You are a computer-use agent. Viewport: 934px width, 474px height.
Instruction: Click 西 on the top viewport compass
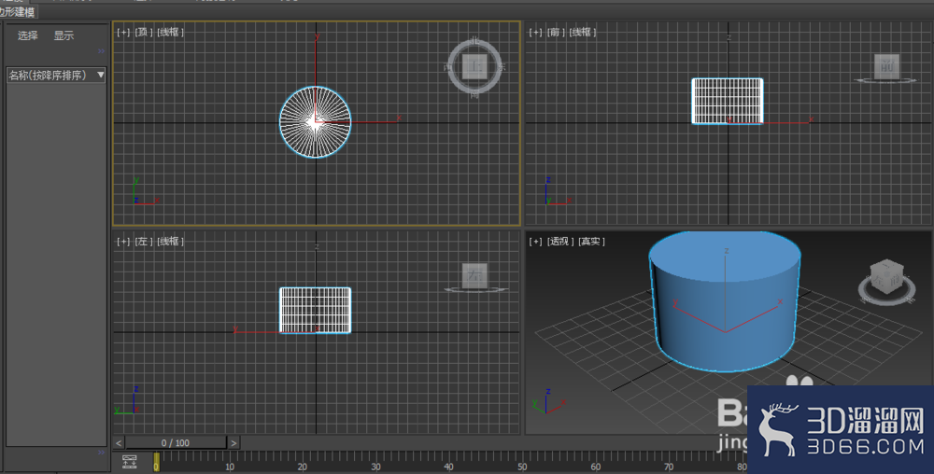(448, 67)
